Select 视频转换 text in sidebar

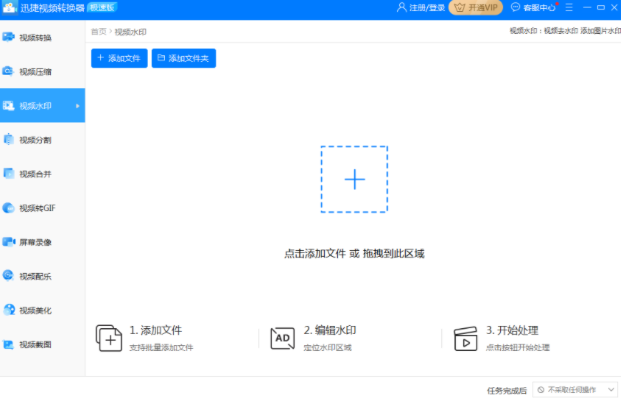[x=35, y=38]
